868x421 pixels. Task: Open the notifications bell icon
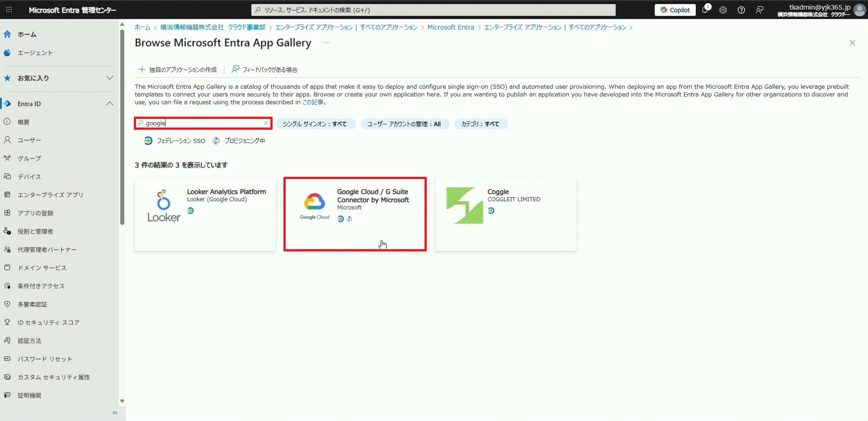[x=705, y=10]
